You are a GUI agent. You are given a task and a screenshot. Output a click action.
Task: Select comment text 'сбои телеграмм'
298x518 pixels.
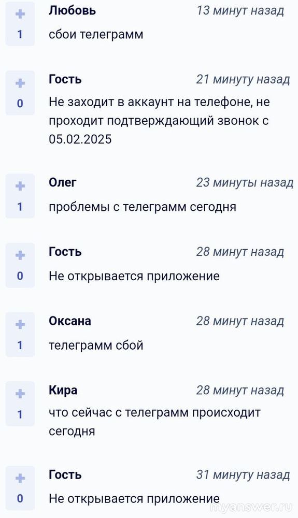pyautogui.click(x=96, y=34)
